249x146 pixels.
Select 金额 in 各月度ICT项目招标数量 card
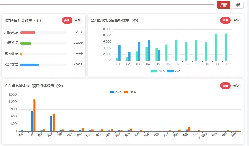236,20
